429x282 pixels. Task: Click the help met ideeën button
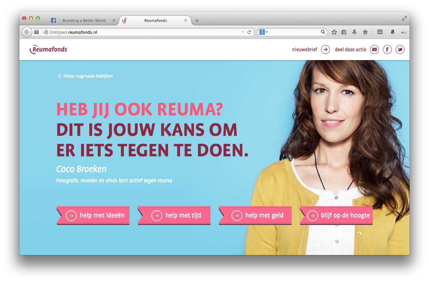(93, 215)
